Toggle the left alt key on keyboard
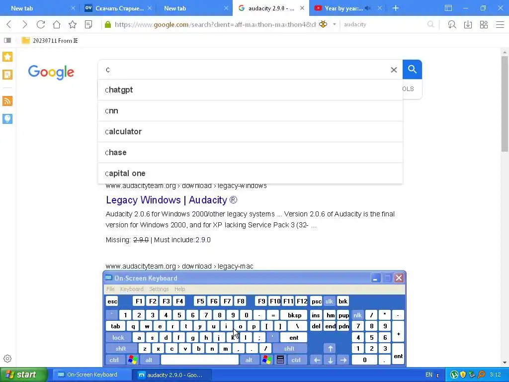 pyautogui.click(x=149, y=360)
